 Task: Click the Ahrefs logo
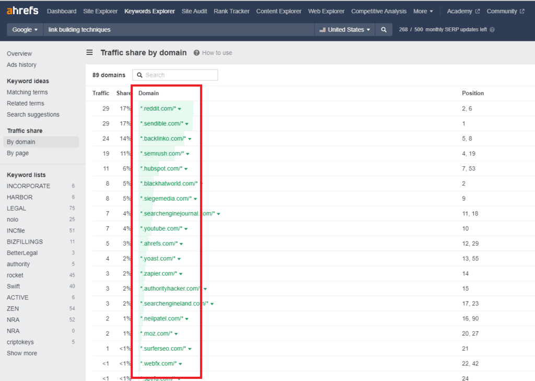point(22,10)
